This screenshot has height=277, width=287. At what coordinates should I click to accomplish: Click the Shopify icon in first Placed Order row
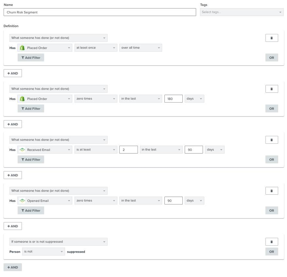pyautogui.click(x=22, y=48)
